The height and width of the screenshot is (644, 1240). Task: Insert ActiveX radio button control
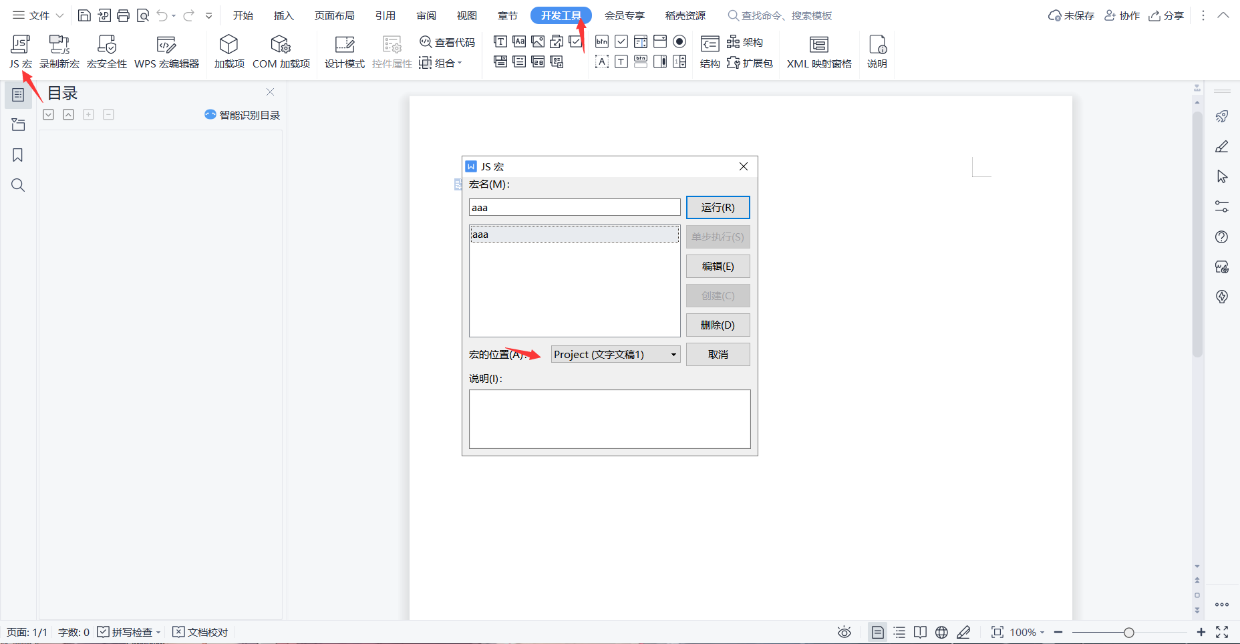[679, 41]
